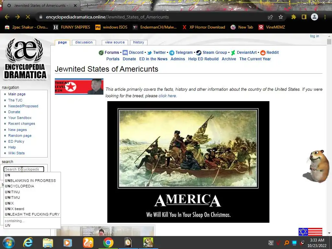Viewport: 332px width, 249px height.
Task: Open the Windows Start orb
Action: (8, 243)
